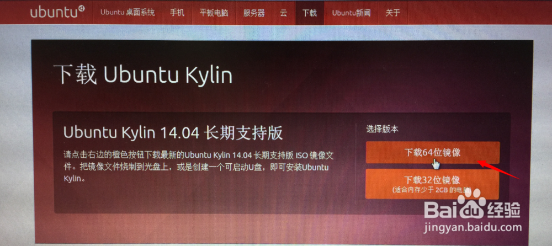Open the Ubuntu 桌面系统 menu item
552x246 pixels.
(x=128, y=13)
